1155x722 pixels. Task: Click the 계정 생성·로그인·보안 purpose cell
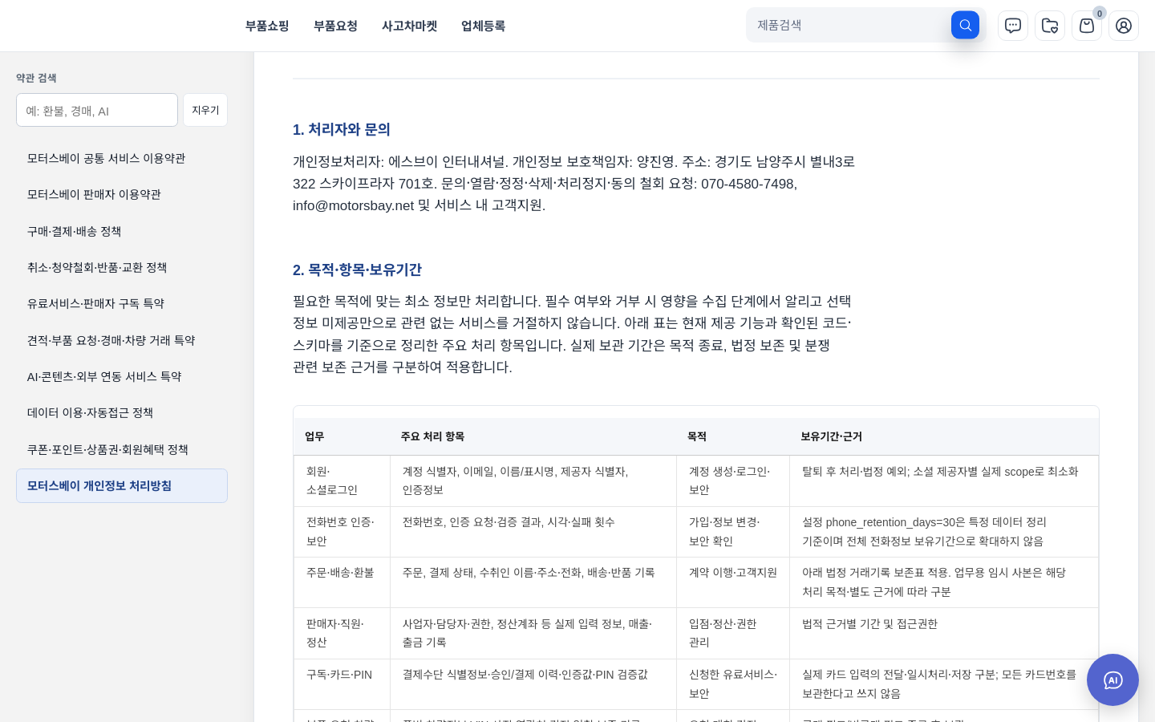tap(733, 481)
